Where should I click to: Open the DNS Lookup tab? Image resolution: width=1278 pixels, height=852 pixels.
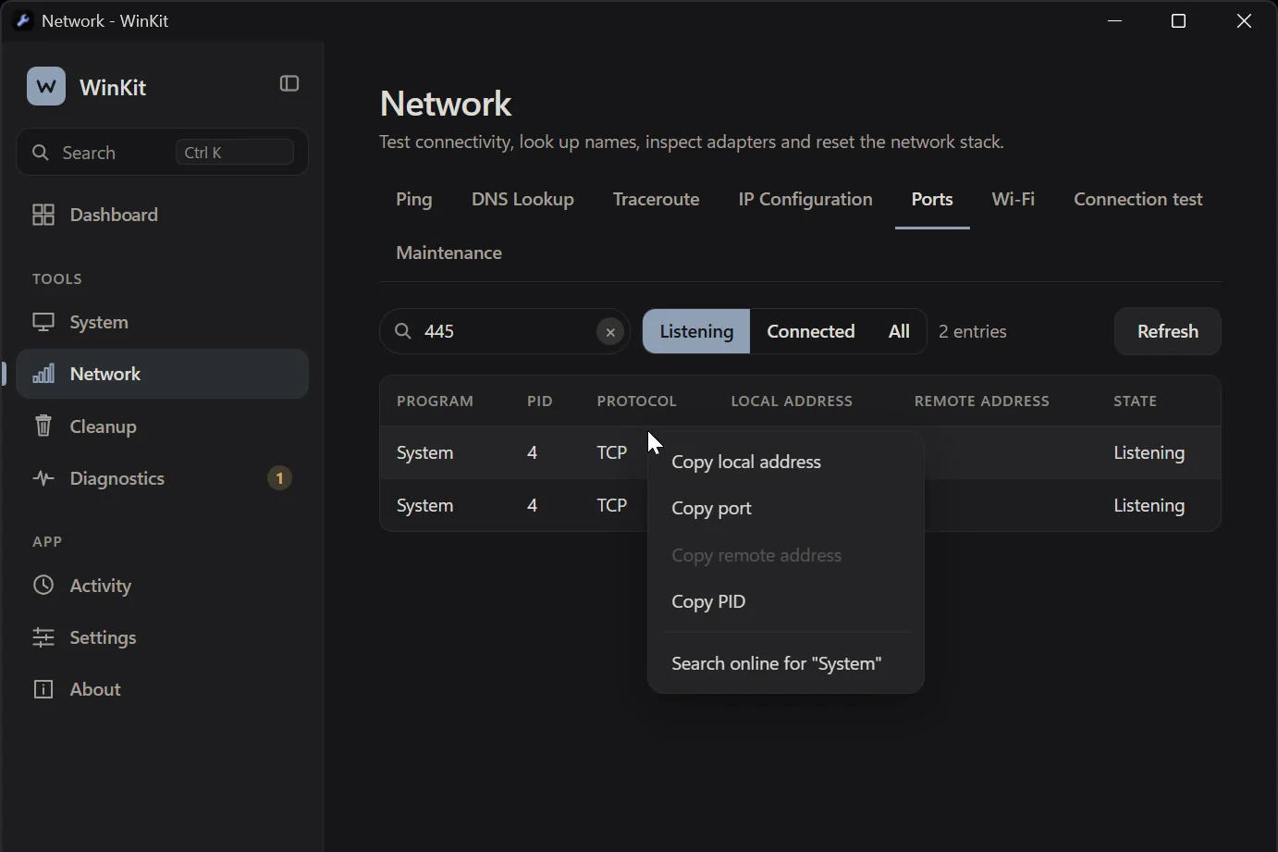pyautogui.click(x=522, y=200)
